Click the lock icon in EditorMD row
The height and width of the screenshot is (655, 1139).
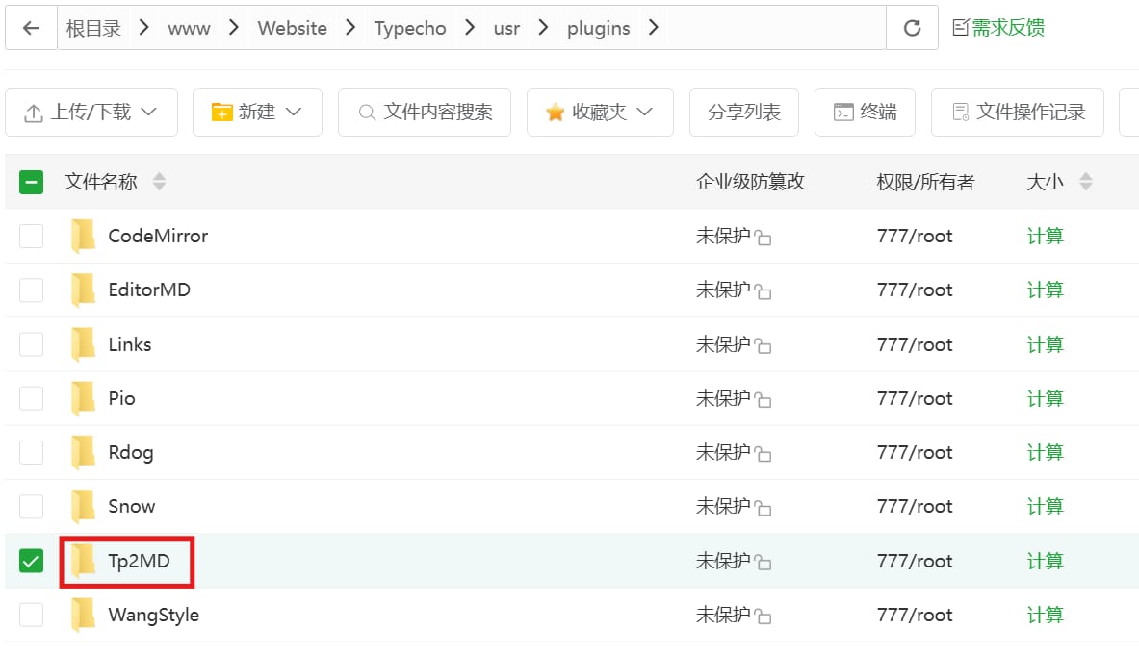click(763, 291)
